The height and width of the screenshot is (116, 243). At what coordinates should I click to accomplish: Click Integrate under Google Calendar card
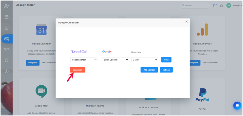33,63
